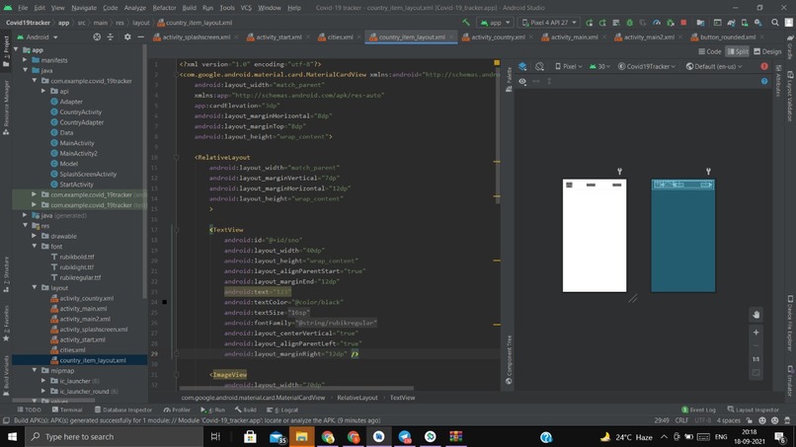The width and height of the screenshot is (796, 447).
Task: Open the Profiler gauge icon in toolbar
Action: (657, 23)
